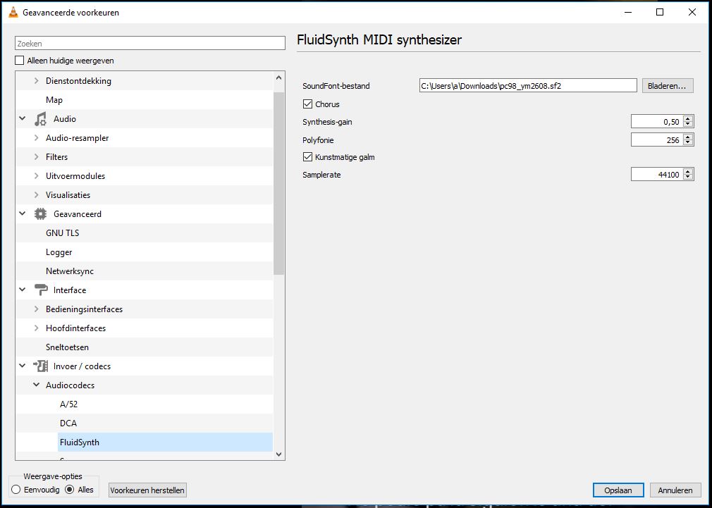This screenshot has height=508, width=712.
Task: Select the Eenvoudig radio button
Action: click(x=16, y=490)
